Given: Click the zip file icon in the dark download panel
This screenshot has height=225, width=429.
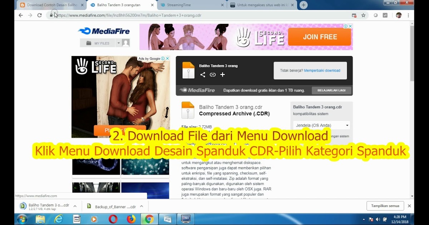Looking at the screenshot, I should [x=188, y=70].
